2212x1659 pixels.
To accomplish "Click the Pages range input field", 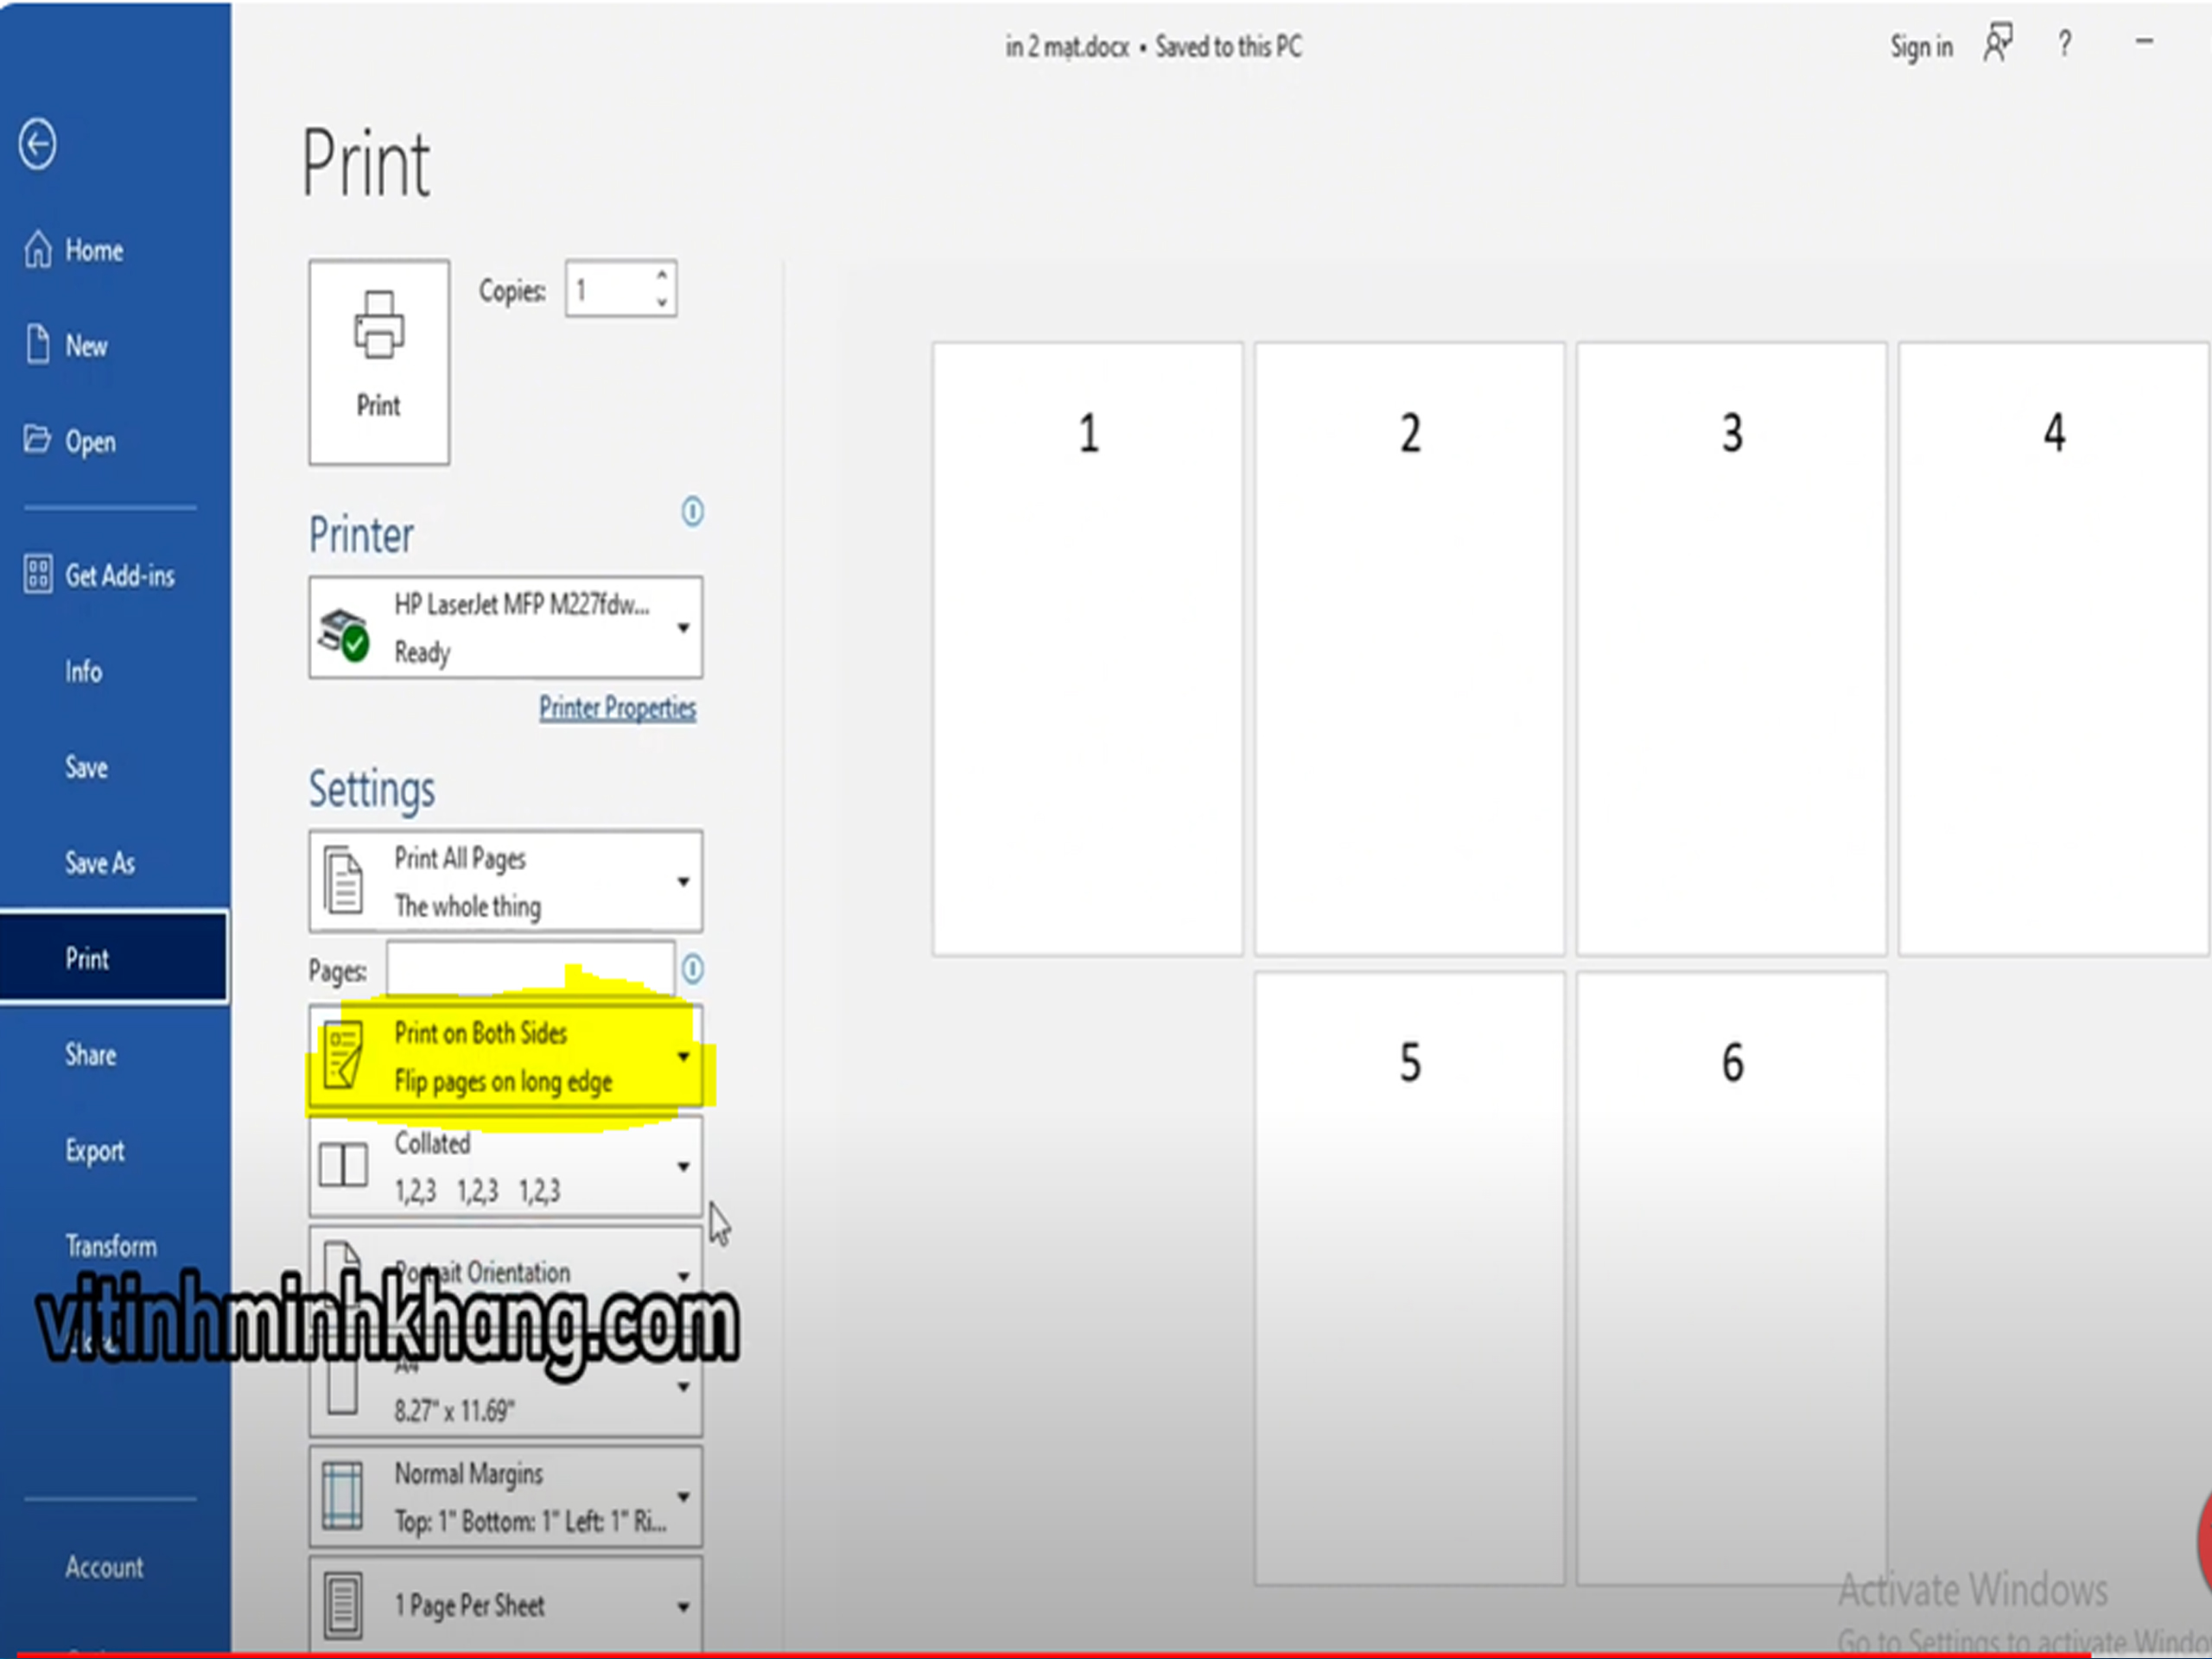I will (530, 969).
